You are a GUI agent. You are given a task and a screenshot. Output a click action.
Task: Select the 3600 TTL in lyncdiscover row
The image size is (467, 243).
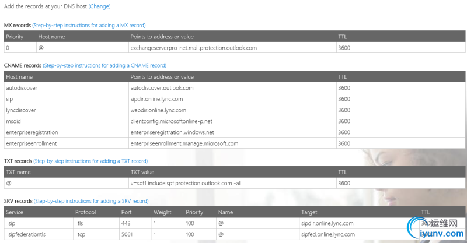[344, 110]
